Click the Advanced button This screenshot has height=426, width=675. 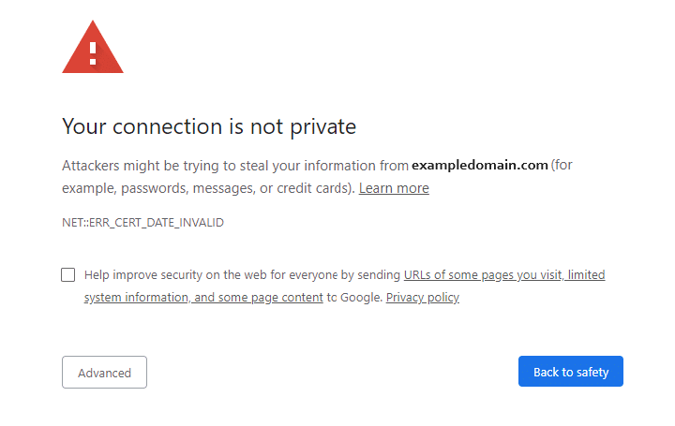coord(104,372)
